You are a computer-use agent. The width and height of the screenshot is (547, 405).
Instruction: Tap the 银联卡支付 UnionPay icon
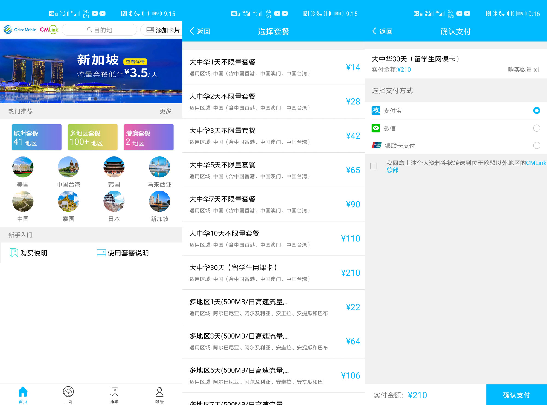point(377,145)
